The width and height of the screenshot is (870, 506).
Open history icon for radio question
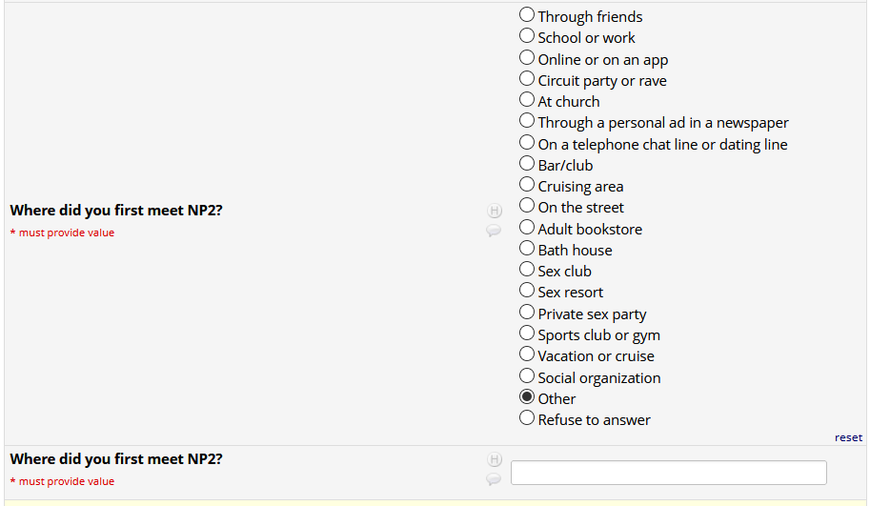click(x=495, y=211)
